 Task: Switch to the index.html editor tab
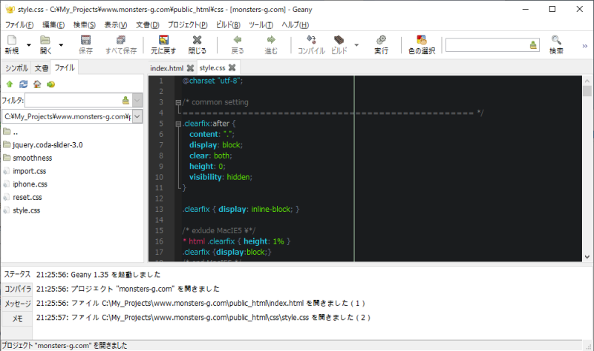click(166, 68)
